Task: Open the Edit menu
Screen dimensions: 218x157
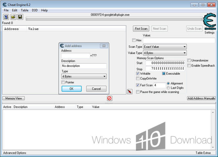Action: coord(15,10)
